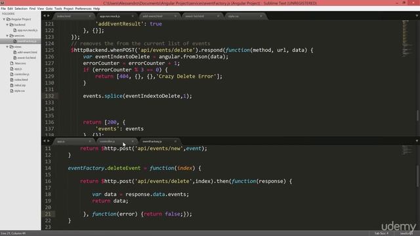Open index.html in sidebar

(21, 80)
